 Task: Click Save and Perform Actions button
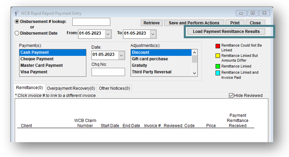(194, 23)
